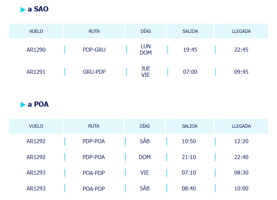Click the 21:10 departure time cell
The height and width of the screenshot is (200, 277).
[x=189, y=157]
